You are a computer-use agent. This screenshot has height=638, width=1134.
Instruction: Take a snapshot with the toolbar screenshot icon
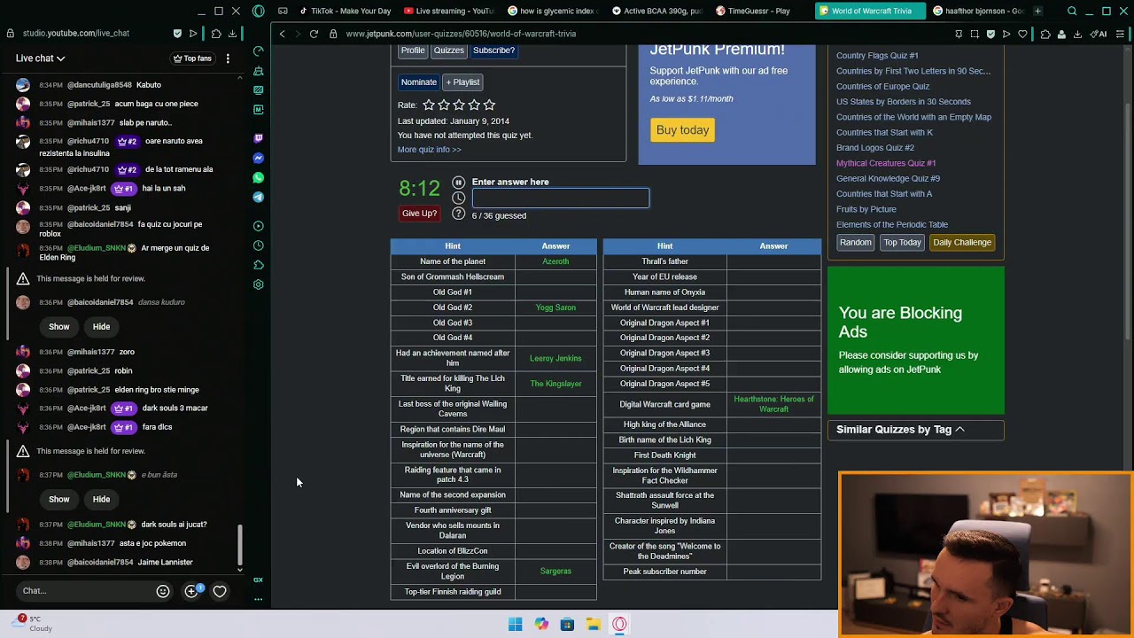[975, 34]
